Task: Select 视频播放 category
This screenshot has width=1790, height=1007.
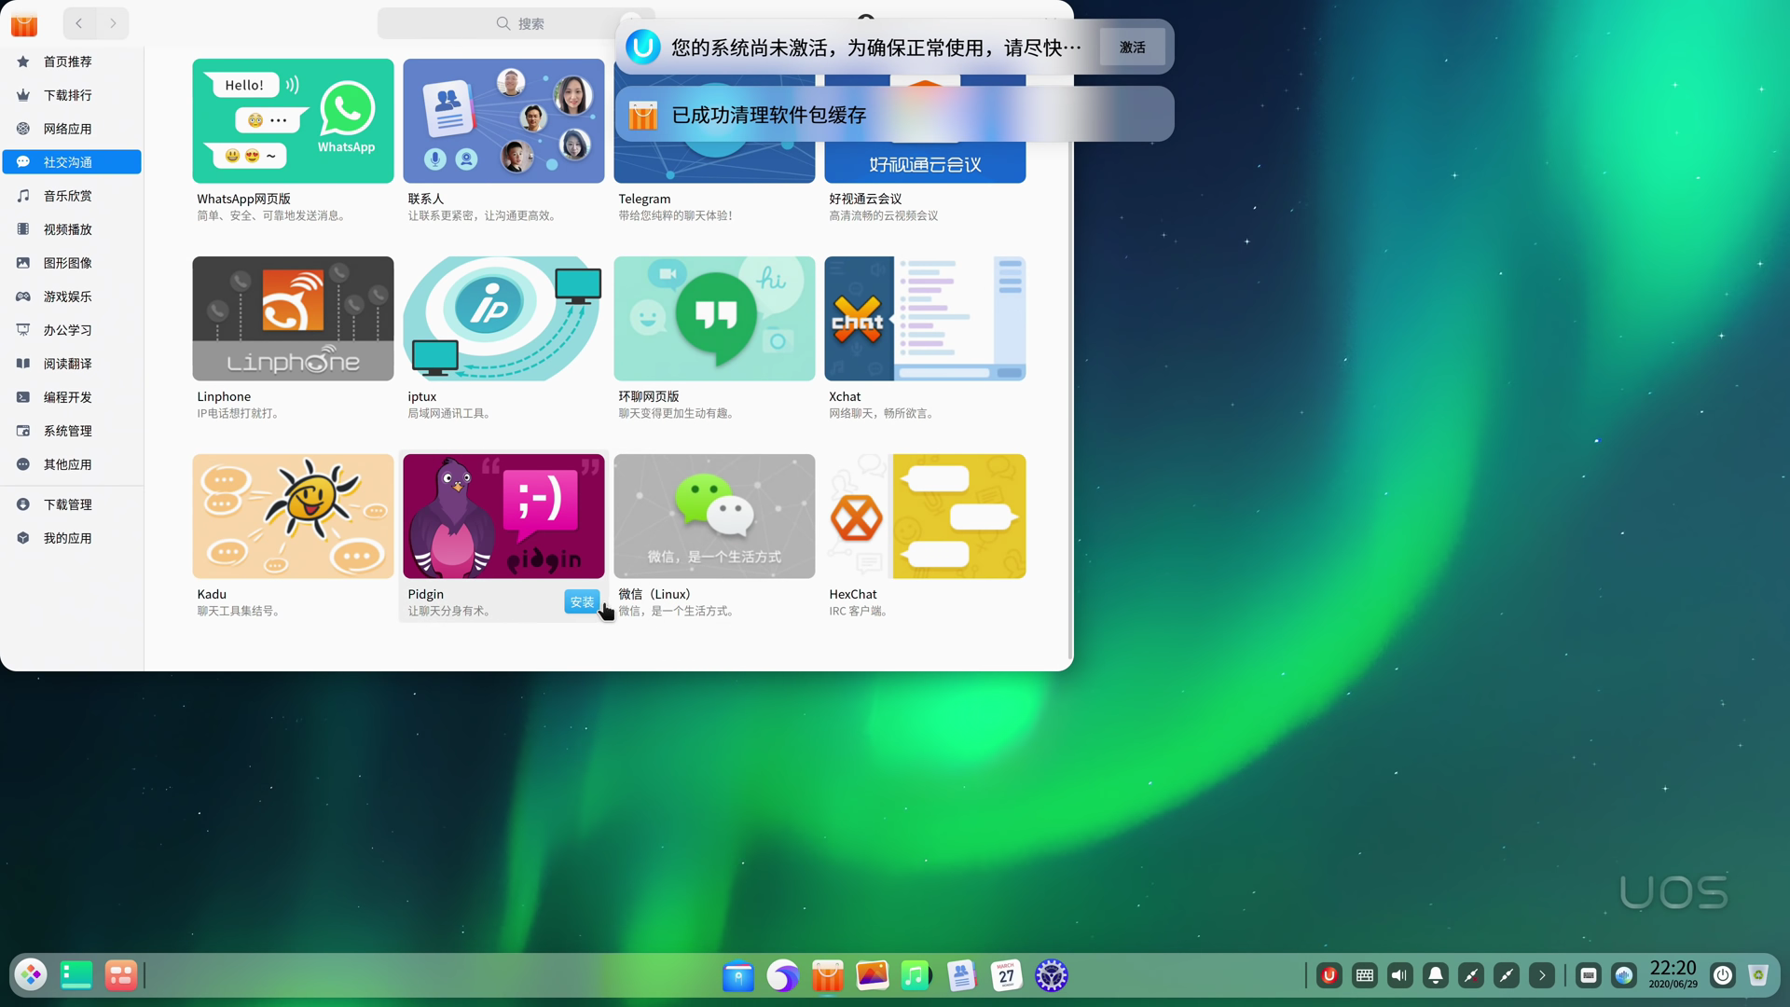Action: (x=72, y=229)
